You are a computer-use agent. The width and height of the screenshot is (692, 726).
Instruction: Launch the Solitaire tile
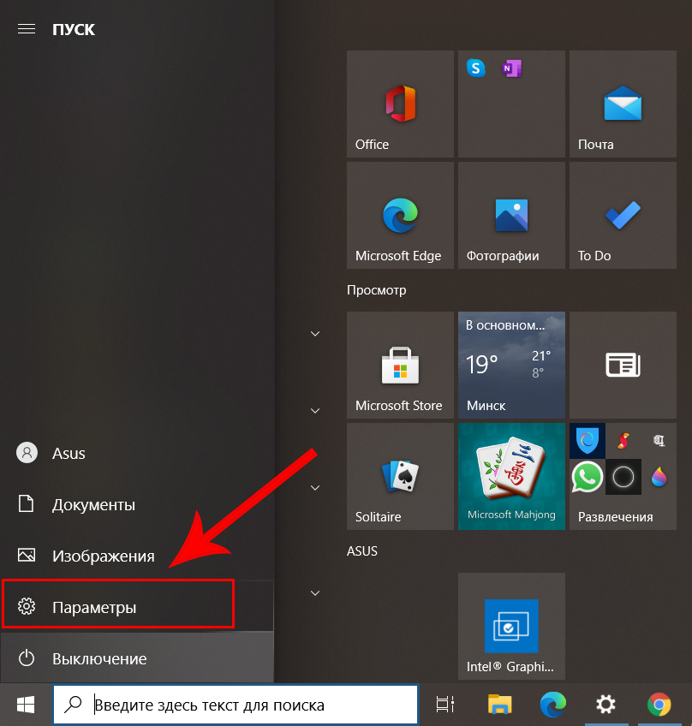tap(400, 476)
